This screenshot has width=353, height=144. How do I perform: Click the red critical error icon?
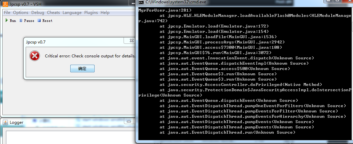[x=35, y=56]
